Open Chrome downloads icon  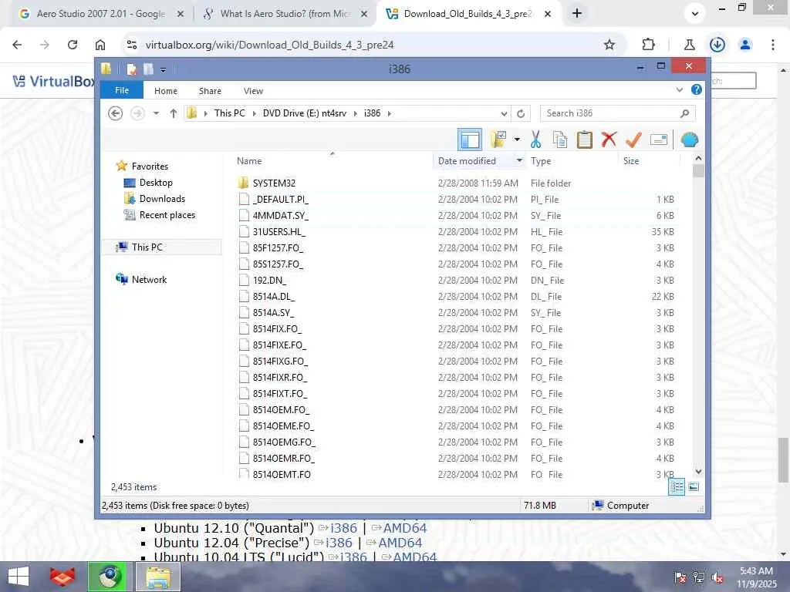tap(717, 45)
